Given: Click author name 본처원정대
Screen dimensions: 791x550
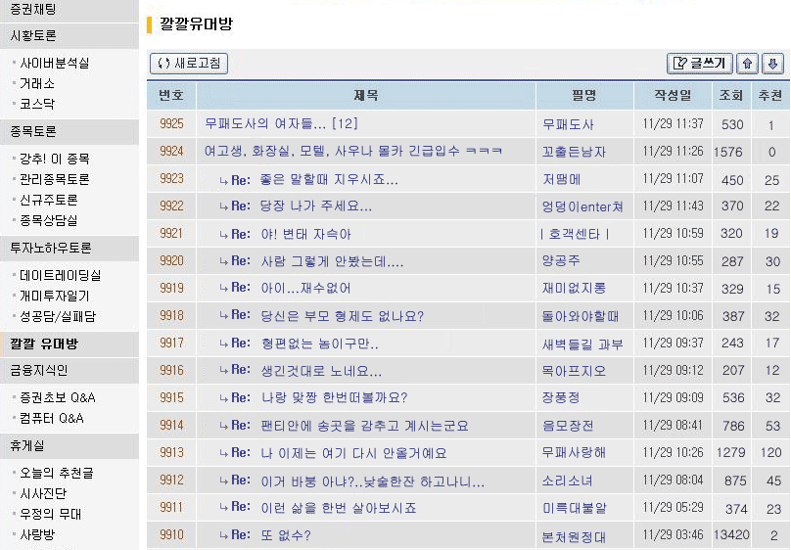Looking at the screenshot, I should click(574, 536).
